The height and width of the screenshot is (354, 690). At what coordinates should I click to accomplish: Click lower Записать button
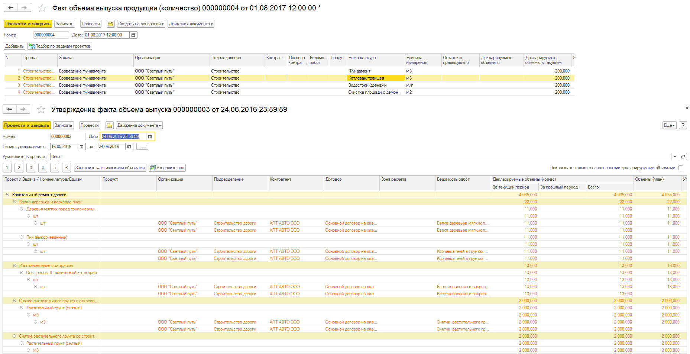(64, 125)
